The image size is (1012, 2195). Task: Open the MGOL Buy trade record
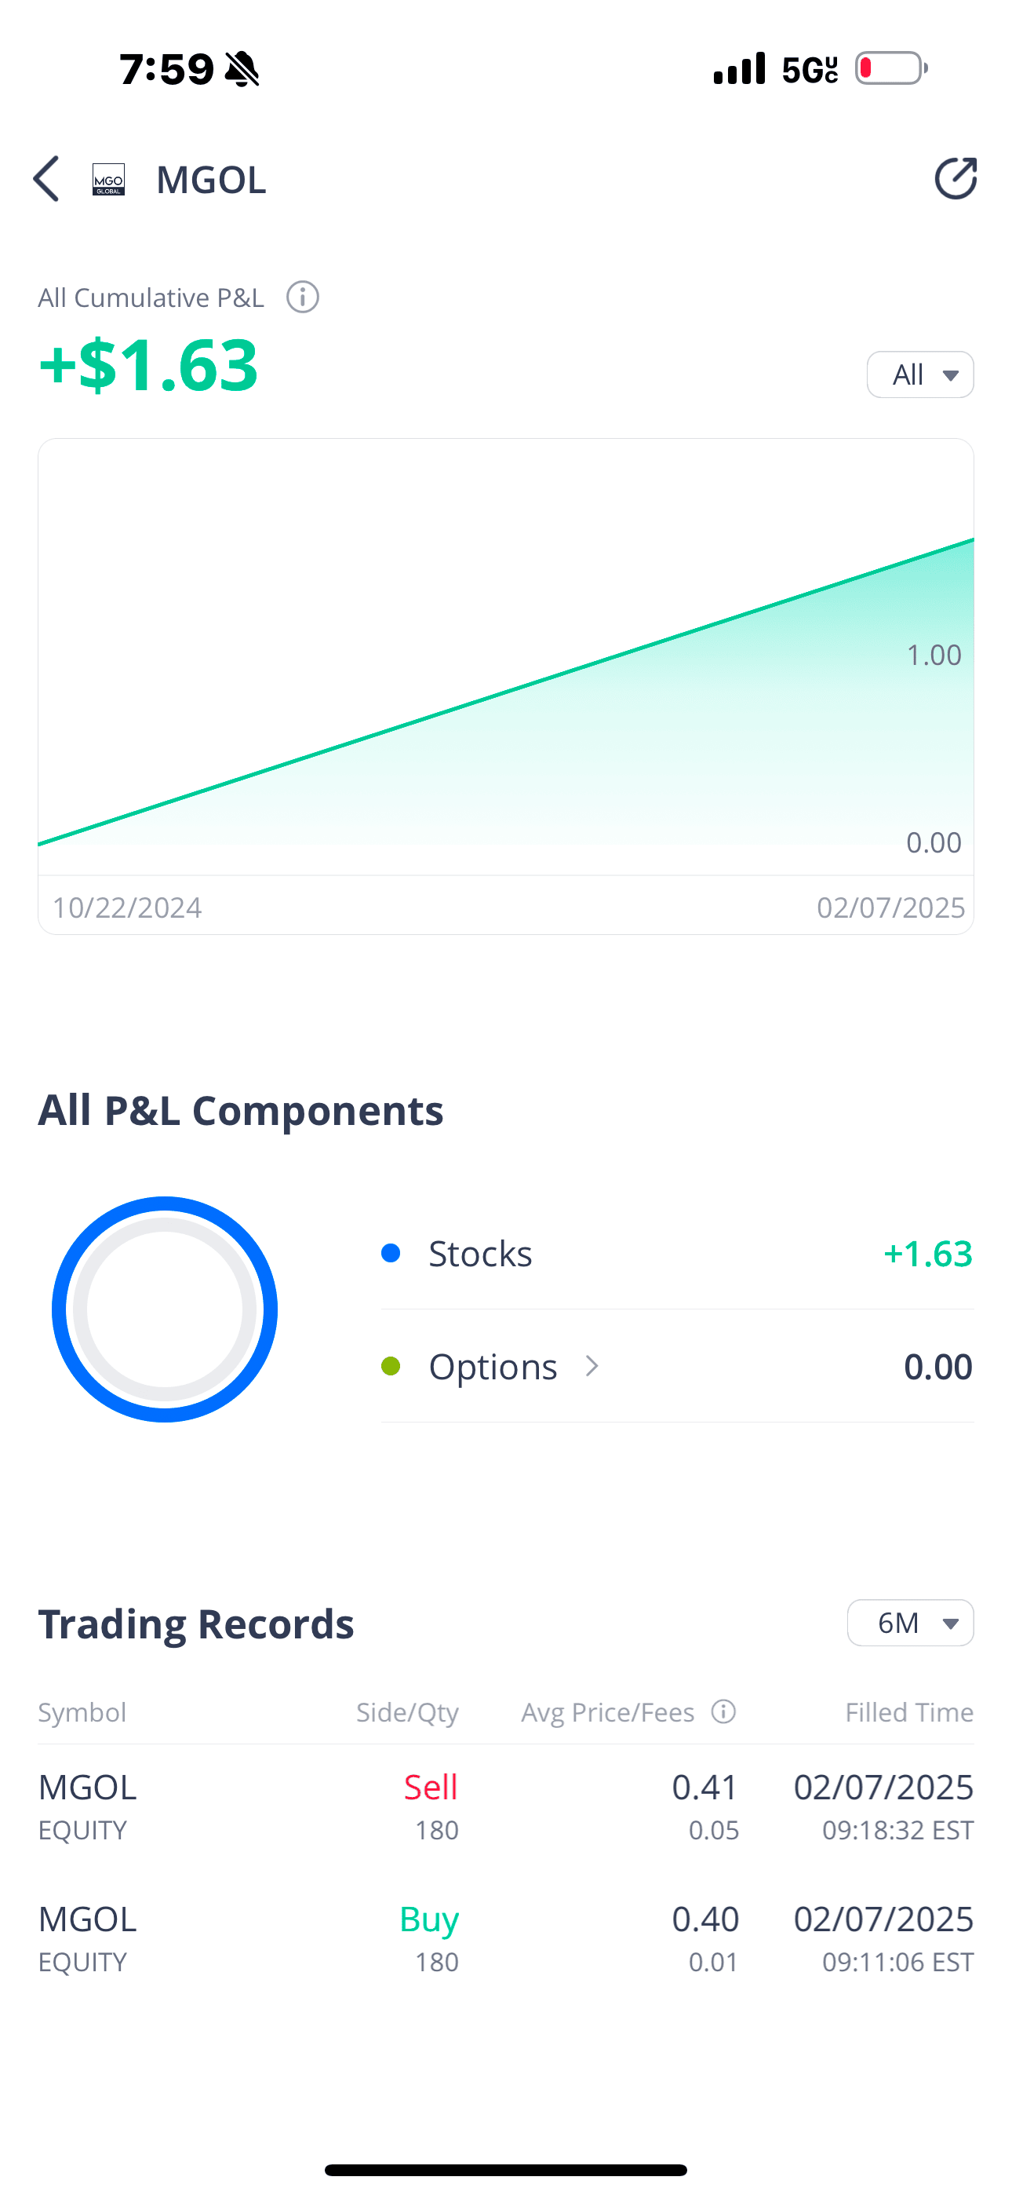(x=506, y=1938)
